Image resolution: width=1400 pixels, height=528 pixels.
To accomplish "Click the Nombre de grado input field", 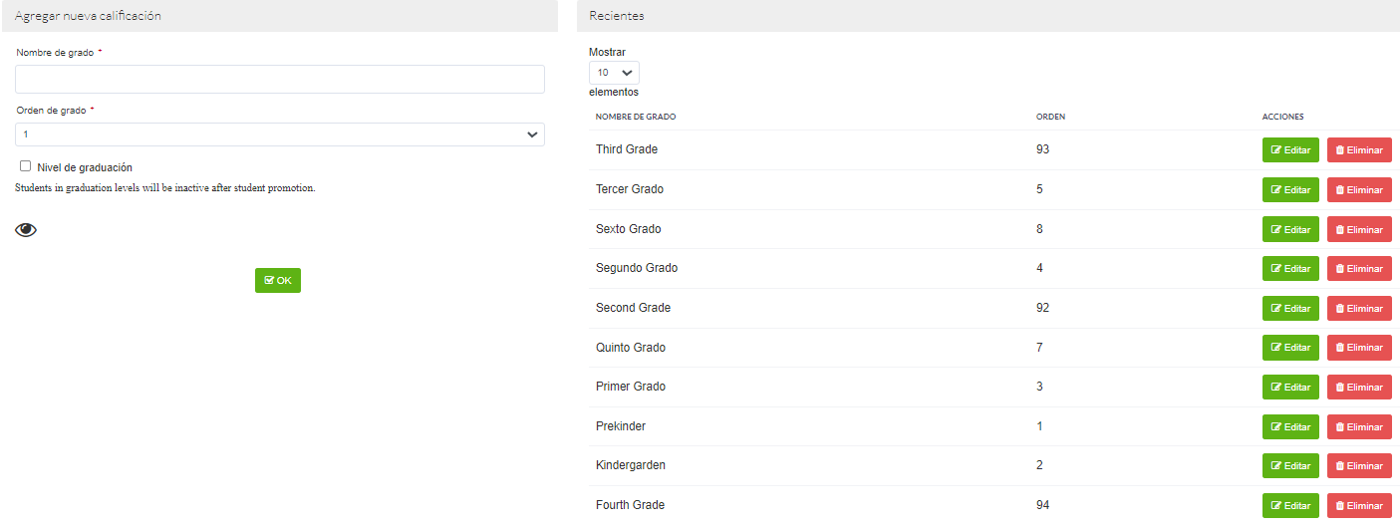I will click(x=279, y=80).
